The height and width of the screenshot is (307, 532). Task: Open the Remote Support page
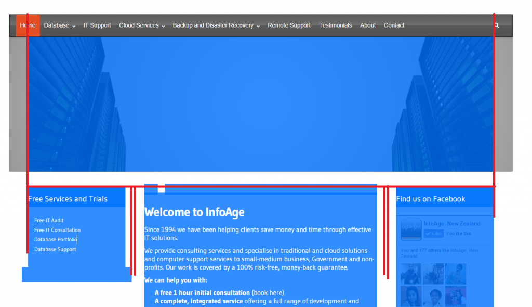(x=289, y=25)
